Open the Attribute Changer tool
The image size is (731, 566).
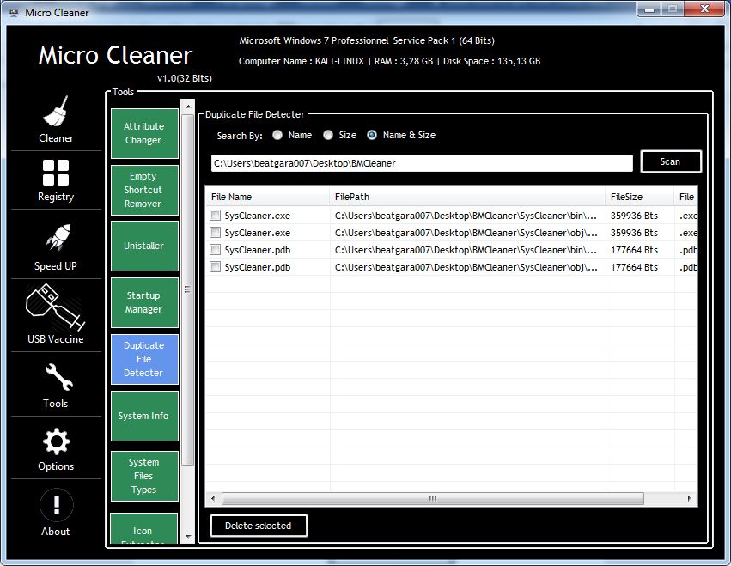[143, 133]
